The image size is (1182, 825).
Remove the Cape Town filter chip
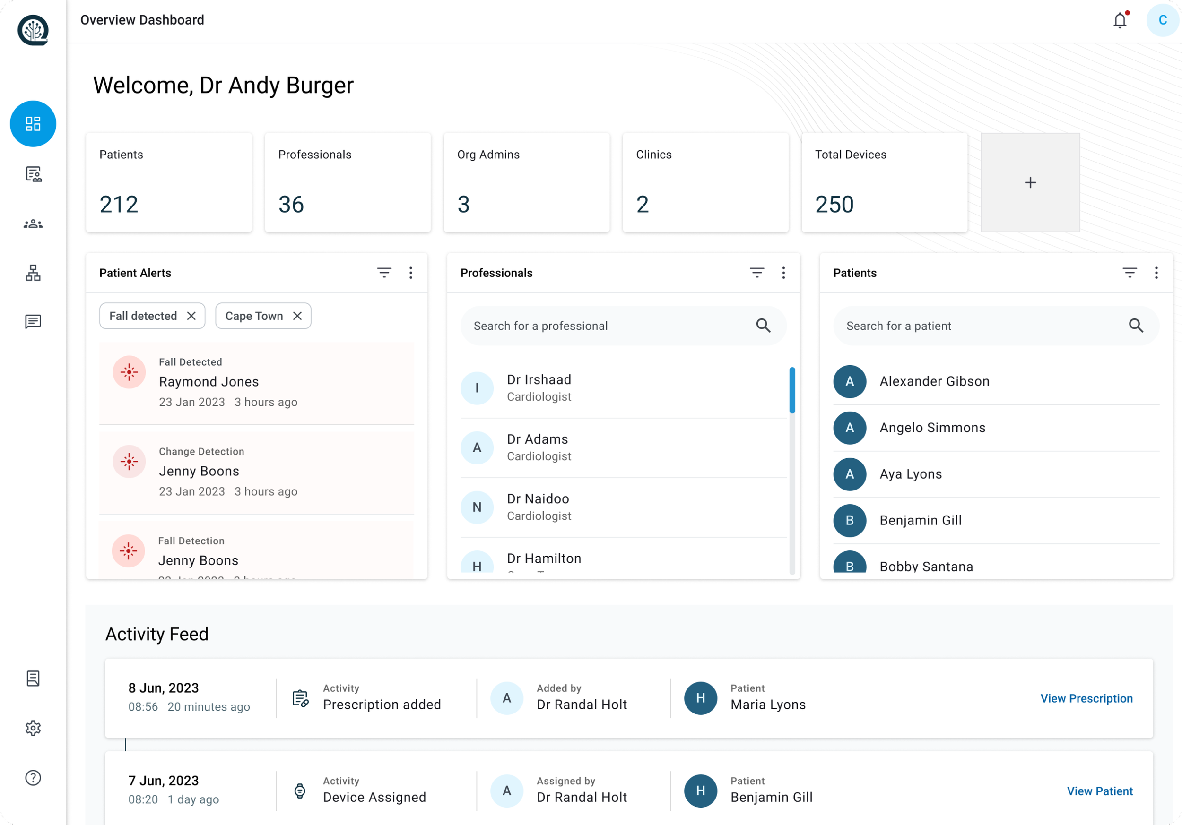coord(297,316)
